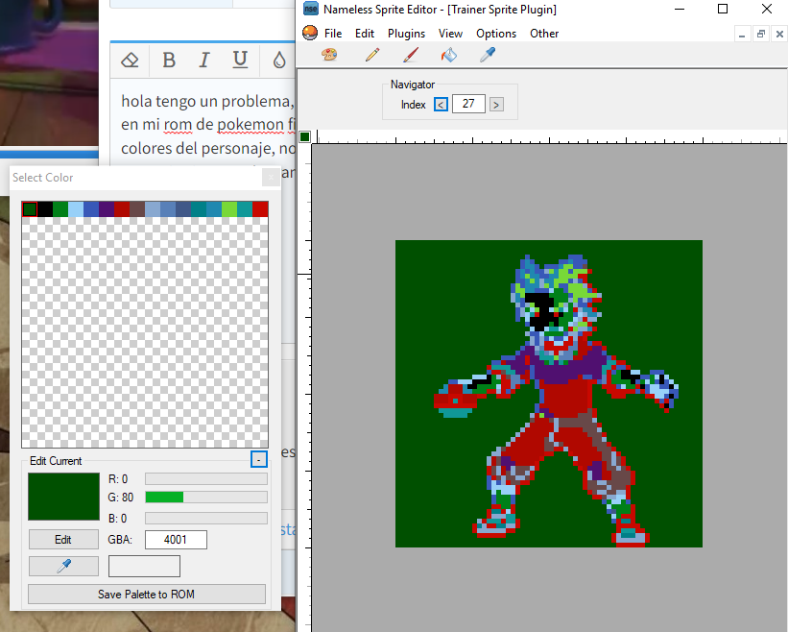Select the Paint Bucket fill tool
Screen dimensions: 788x632
pos(448,56)
